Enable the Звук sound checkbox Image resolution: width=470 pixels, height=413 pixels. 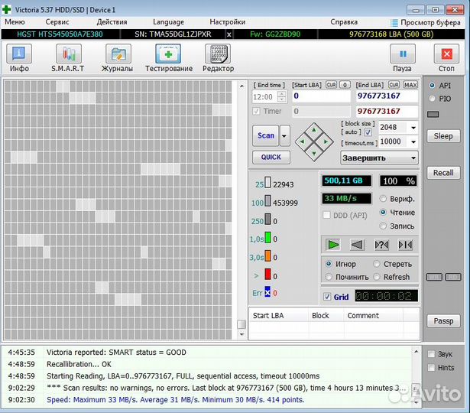click(x=431, y=354)
